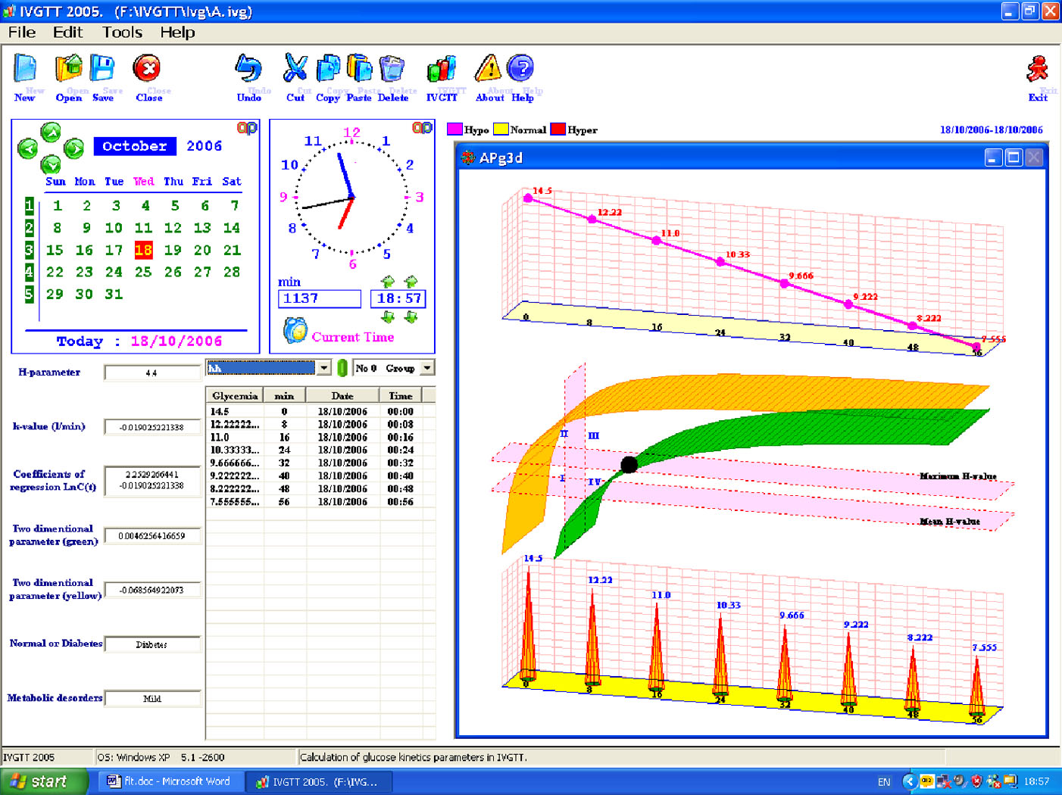Expand the 'hh' patient dropdown
Screen dimensions: 1062x795
(x=323, y=368)
